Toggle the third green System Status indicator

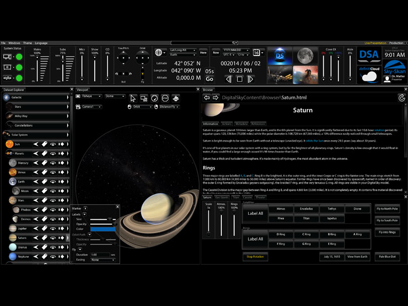point(19,78)
